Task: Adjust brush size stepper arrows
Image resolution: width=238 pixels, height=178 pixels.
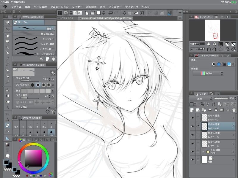Action: coord(49,79)
